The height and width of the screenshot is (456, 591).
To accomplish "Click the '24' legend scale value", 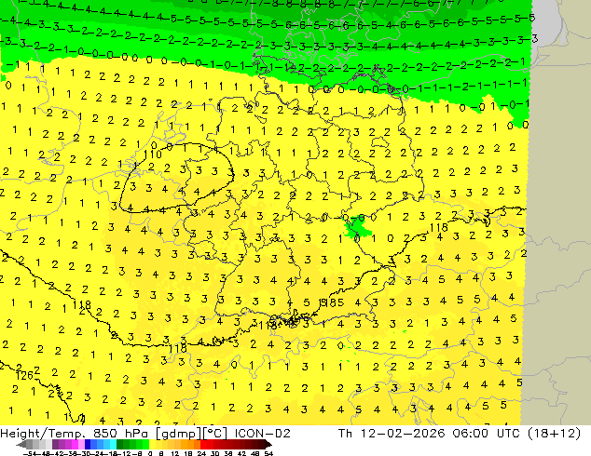I will click(201, 454).
